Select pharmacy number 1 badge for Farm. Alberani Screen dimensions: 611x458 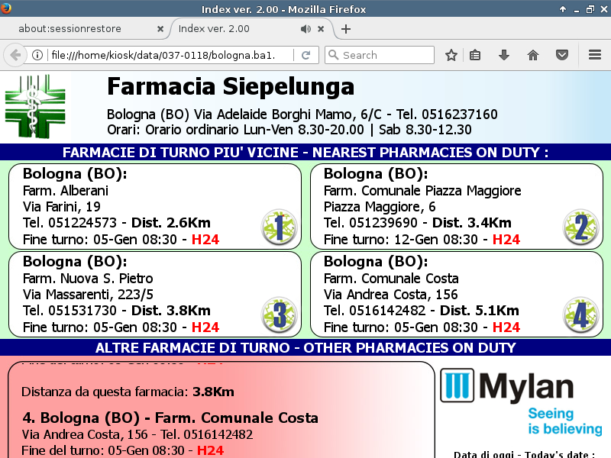[x=279, y=227]
